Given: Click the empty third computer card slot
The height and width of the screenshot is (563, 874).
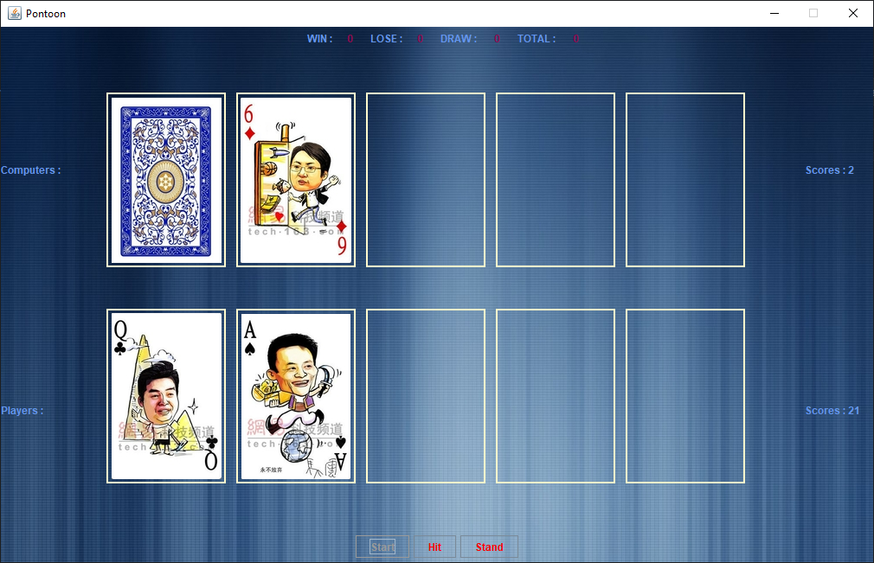Looking at the screenshot, I should pyautogui.click(x=425, y=179).
